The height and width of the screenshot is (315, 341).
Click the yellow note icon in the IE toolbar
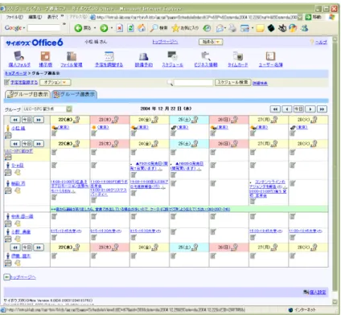(260, 28)
